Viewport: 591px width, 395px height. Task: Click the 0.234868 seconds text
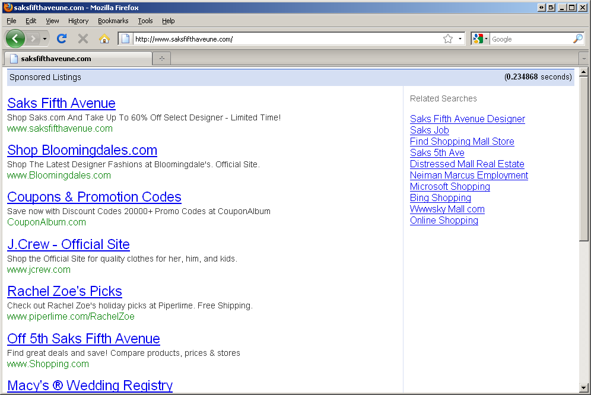click(538, 77)
